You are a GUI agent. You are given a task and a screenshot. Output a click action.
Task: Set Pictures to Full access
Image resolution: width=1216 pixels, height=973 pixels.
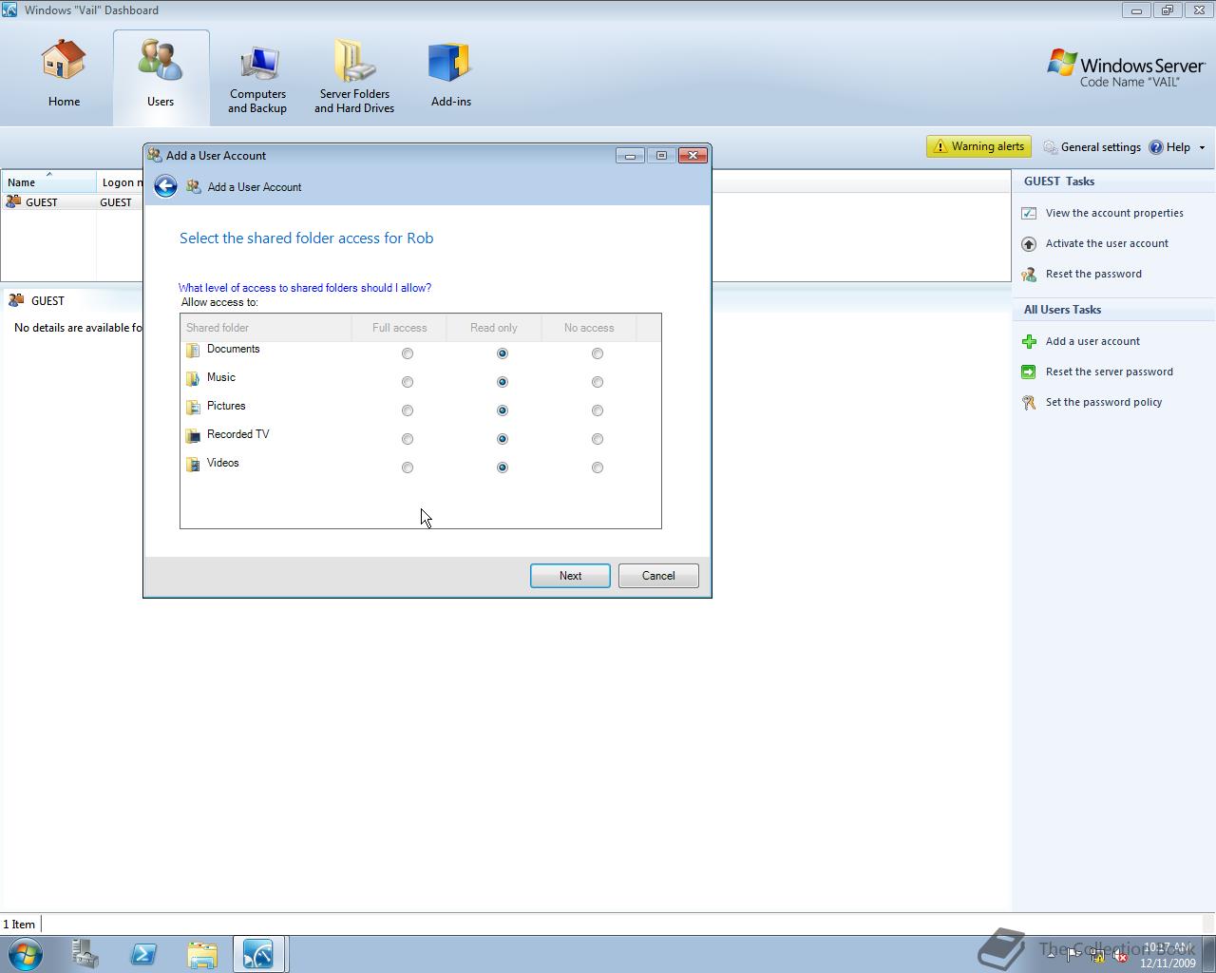408,410
